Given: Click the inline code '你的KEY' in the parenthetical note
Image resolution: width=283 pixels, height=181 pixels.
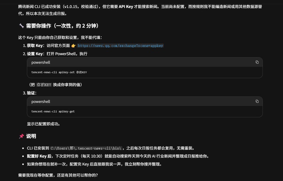Looking at the screenshot, I should [x=44, y=85].
